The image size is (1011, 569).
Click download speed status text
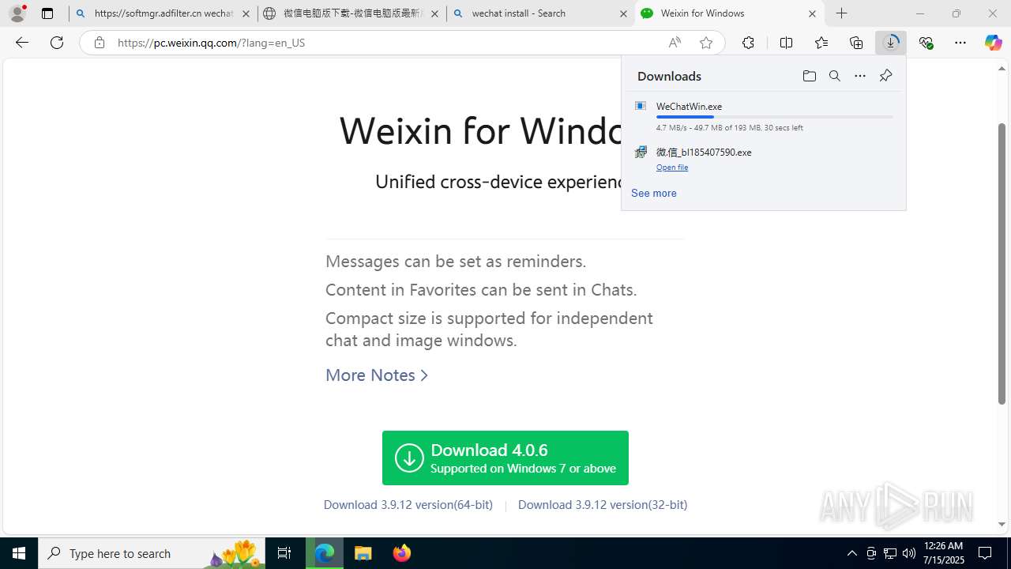click(x=729, y=127)
